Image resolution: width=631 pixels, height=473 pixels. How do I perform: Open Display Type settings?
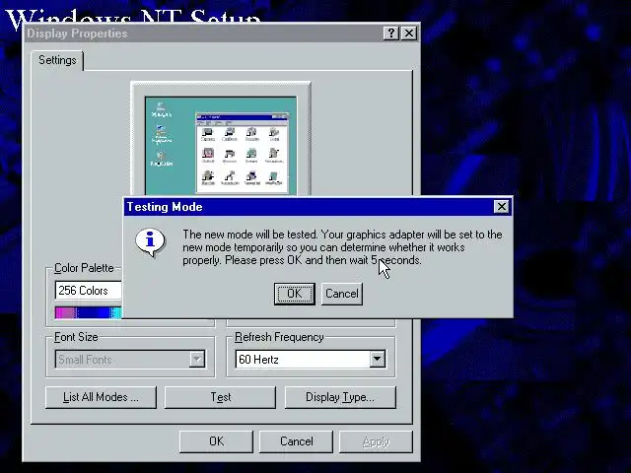(340, 397)
